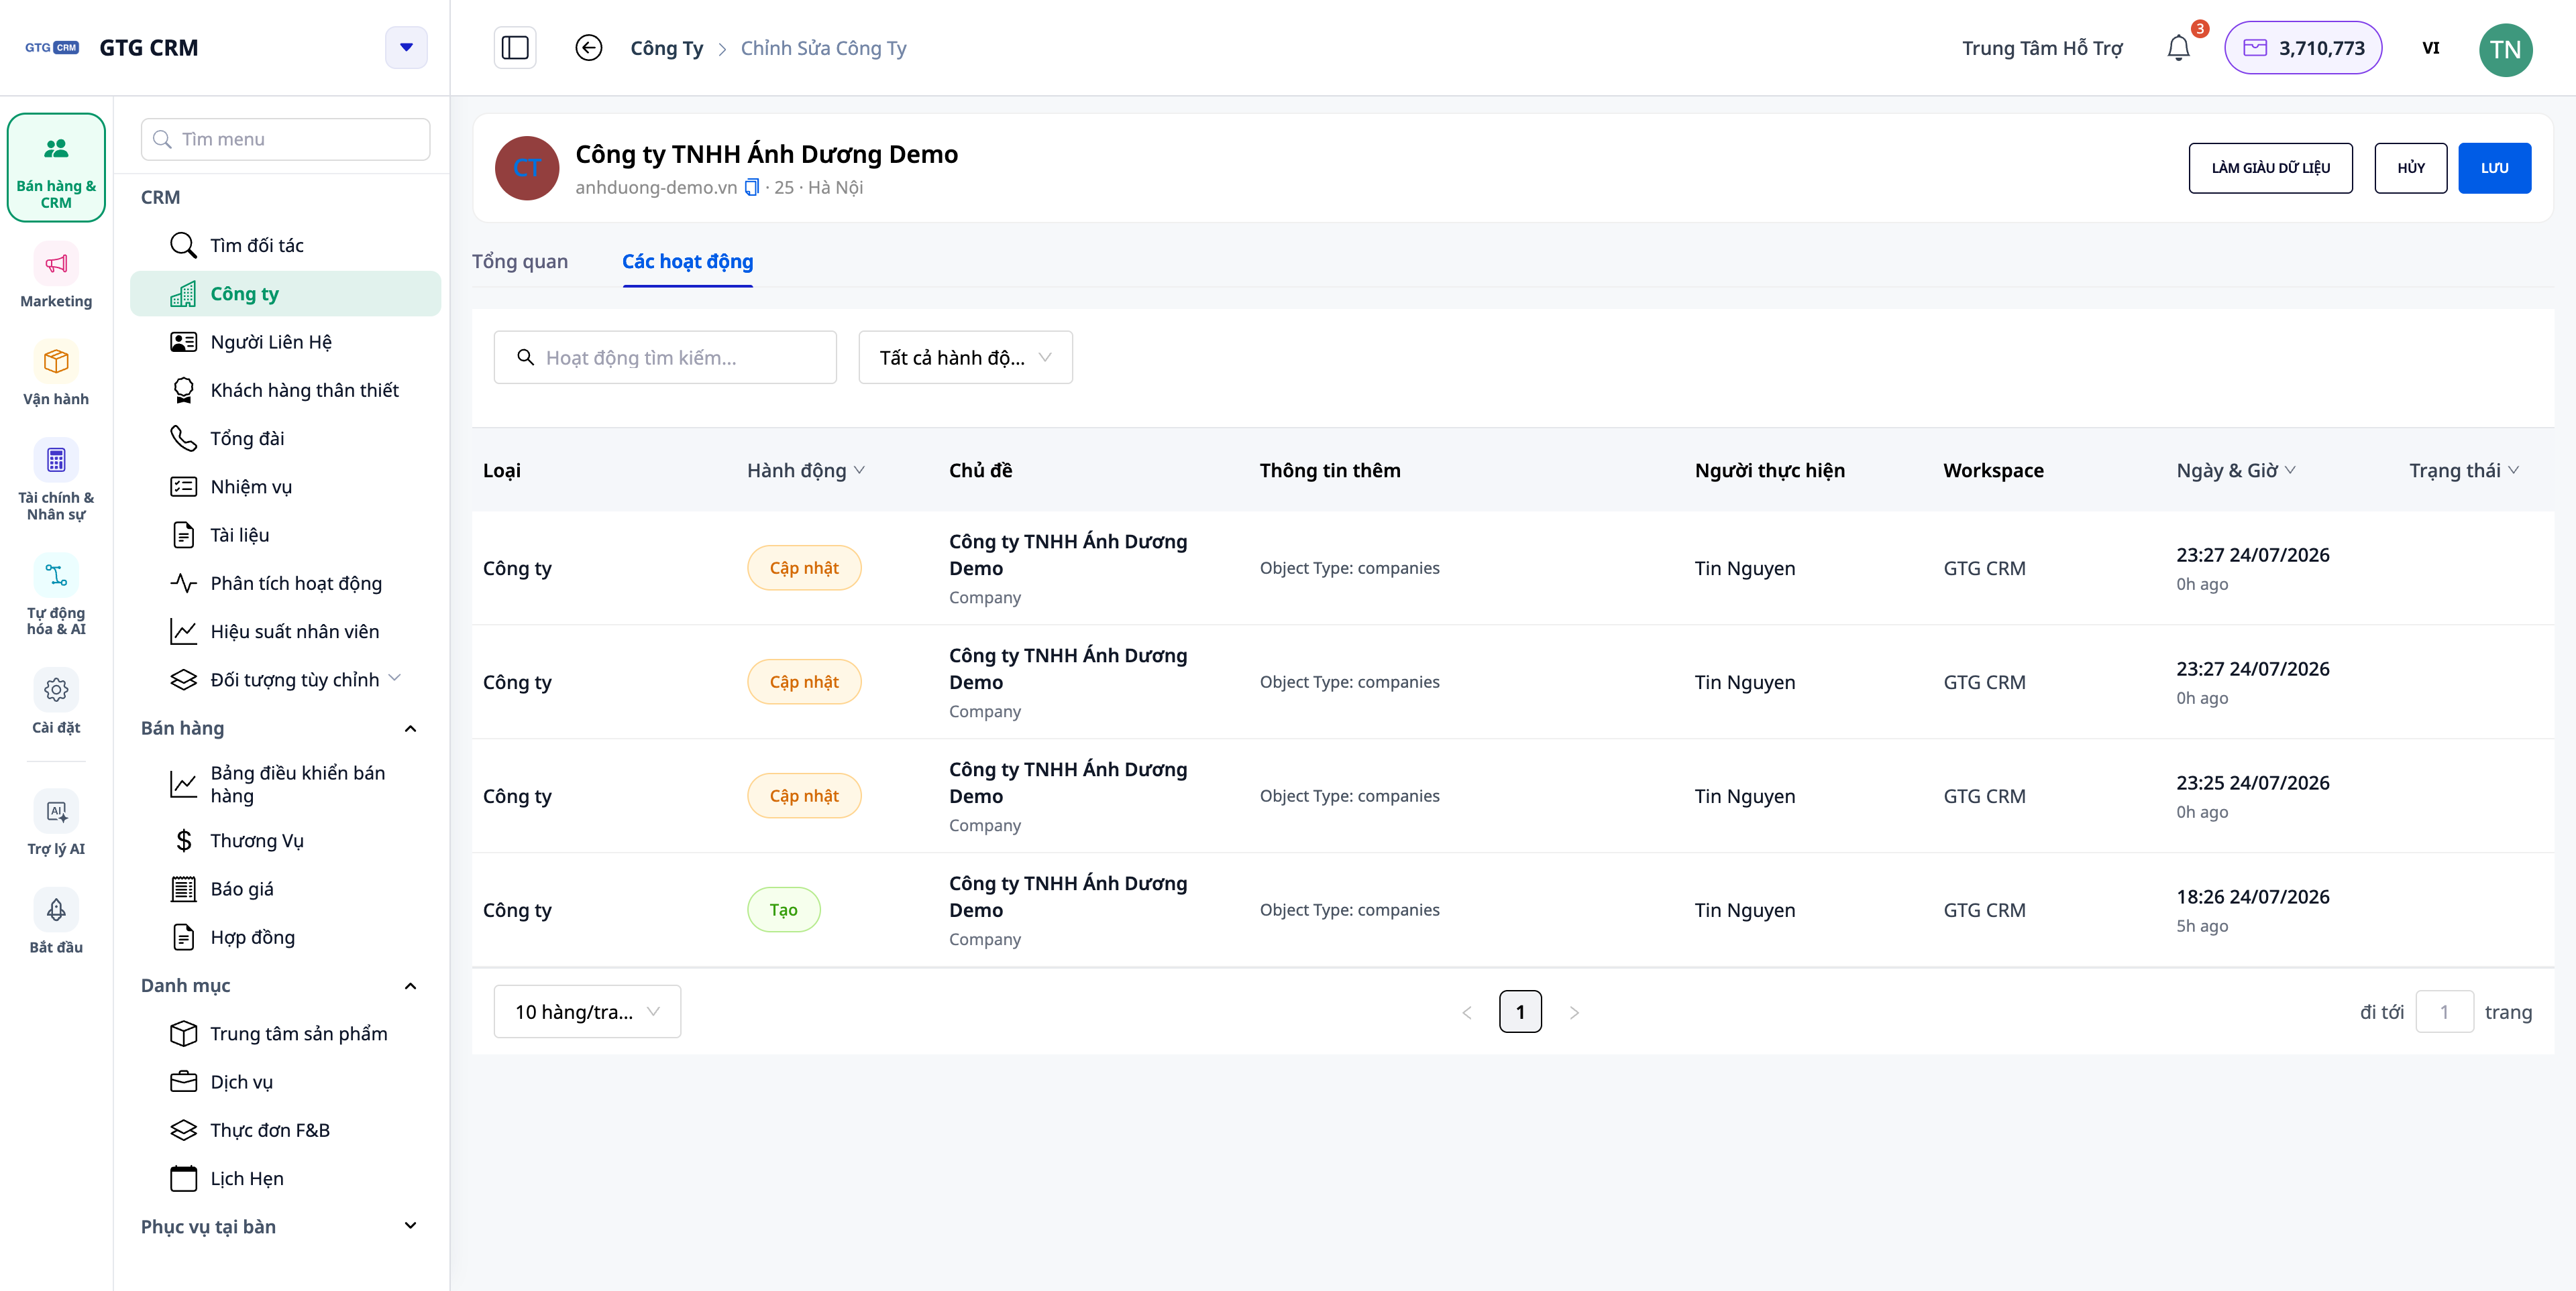Open the GTG CRM workspace switcher dropdown
The height and width of the screenshot is (1291, 2576).
406,47
